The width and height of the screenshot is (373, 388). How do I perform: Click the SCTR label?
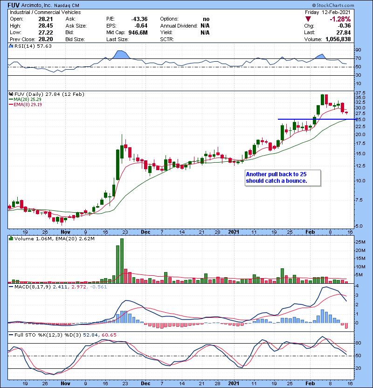click(x=167, y=39)
